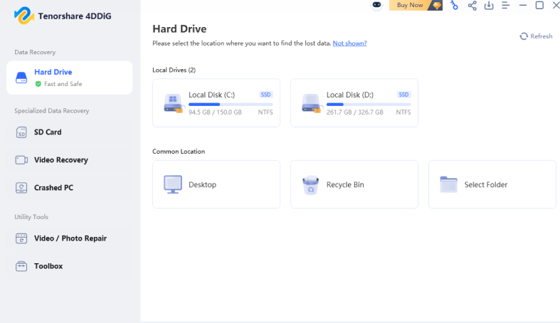The height and width of the screenshot is (323, 560).
Task: Click the Tenorshare 4DDiG logo icon
Action: click(x=24, y=16)
